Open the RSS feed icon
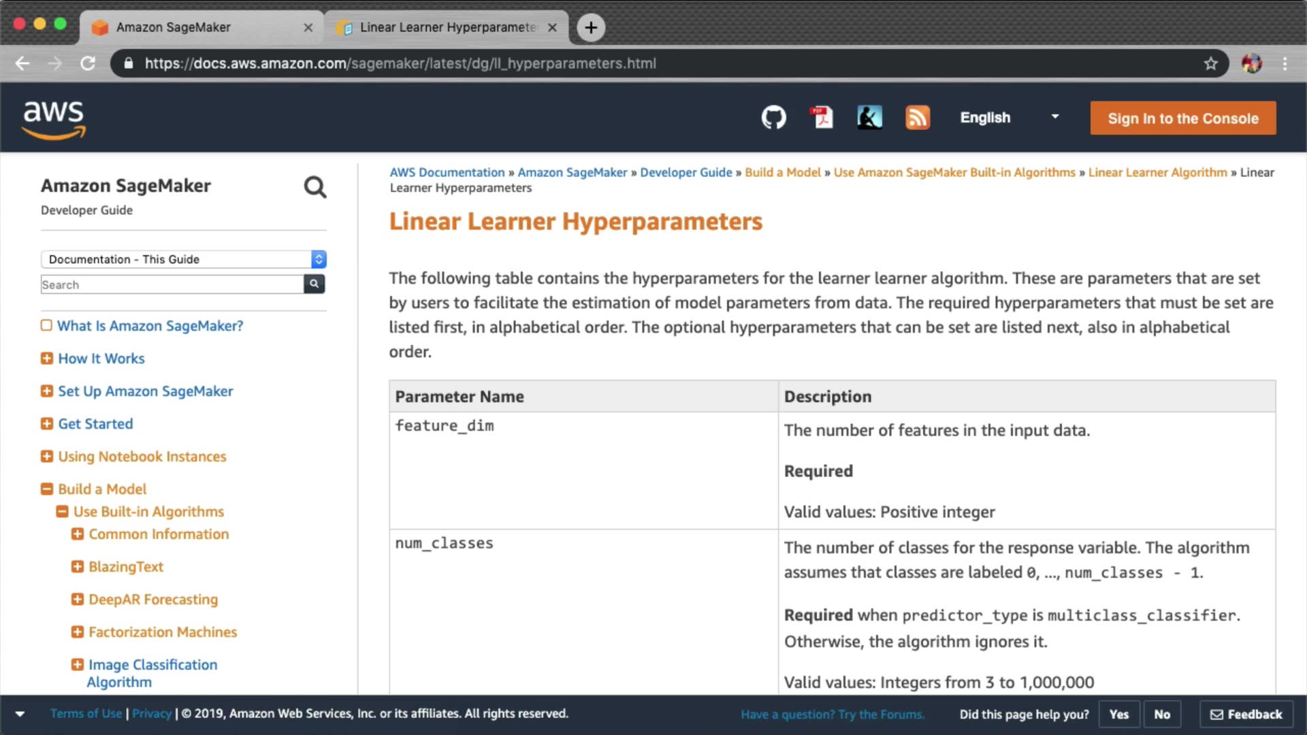The width and height of the screenshot is (1307, 735). pos(917,118)
